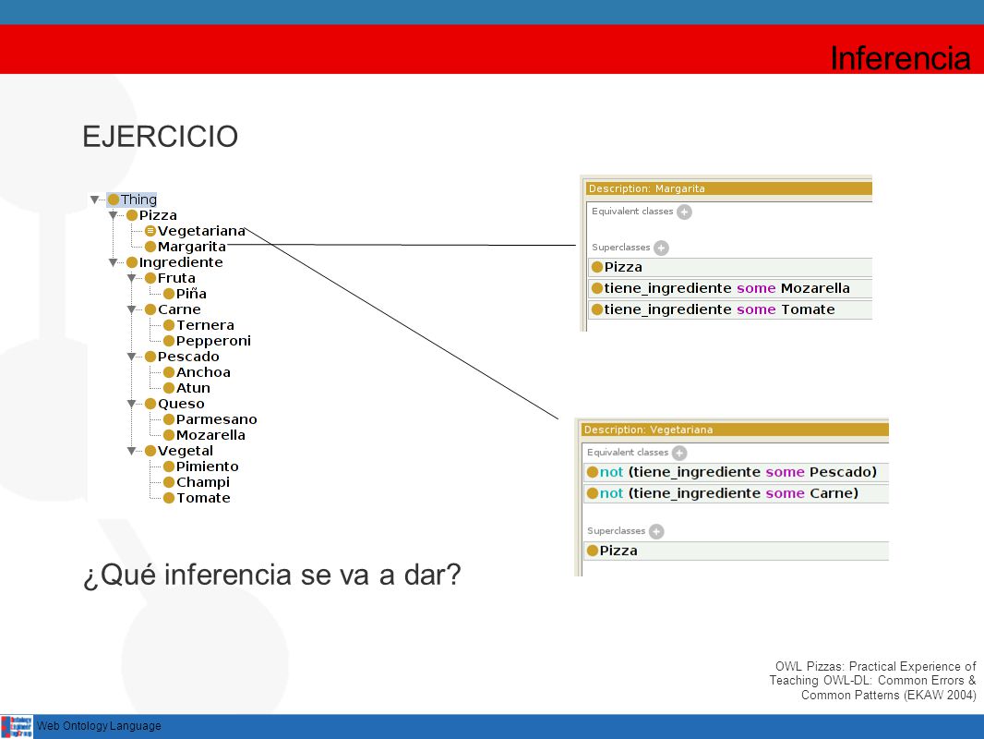
Task: Select the Fruta class
Action: (x=176, y=278)
